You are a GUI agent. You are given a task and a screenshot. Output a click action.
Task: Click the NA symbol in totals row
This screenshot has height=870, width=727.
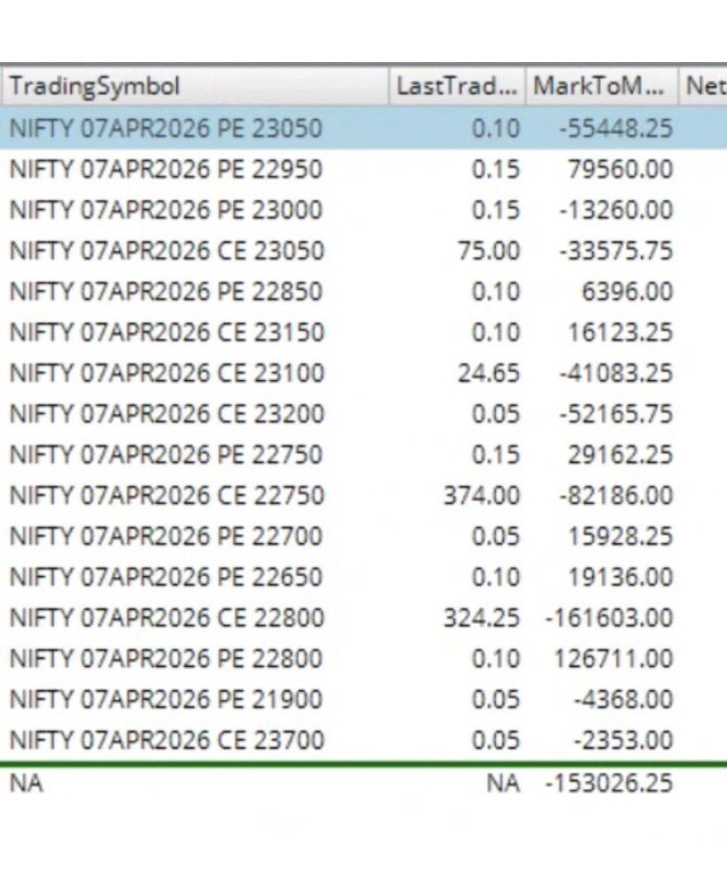click(26, 783)
